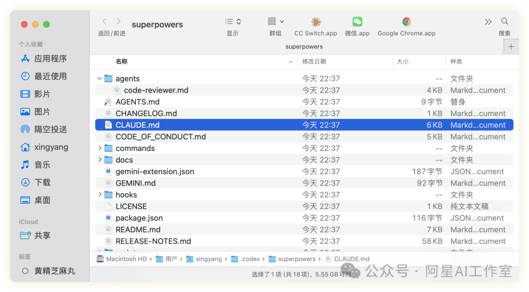Open the list view display switcher
The image size is (529, 292).
point(233,21)
